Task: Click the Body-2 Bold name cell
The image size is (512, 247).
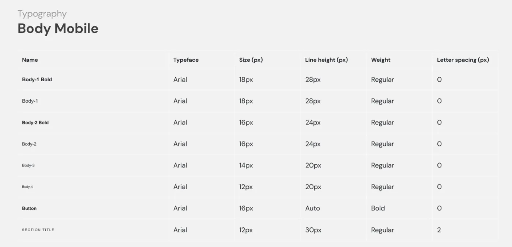Action: pyautogui.click(x=35, y=123)
